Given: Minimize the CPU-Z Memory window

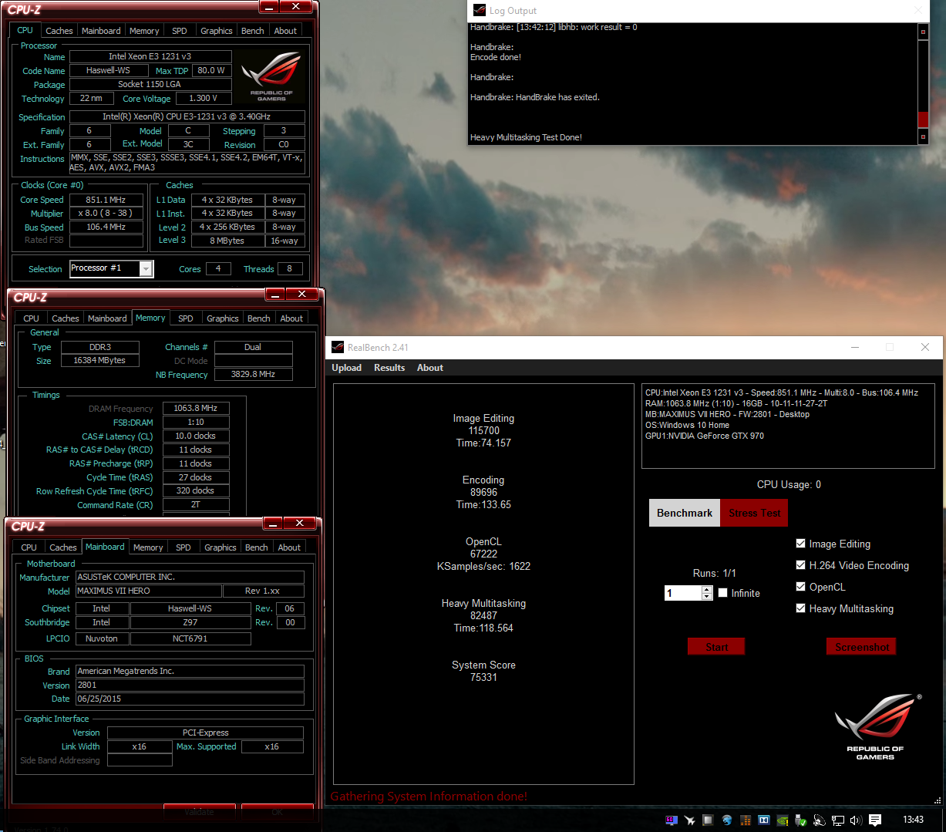Looking at the screenshot, I should (x=275, y=295).
